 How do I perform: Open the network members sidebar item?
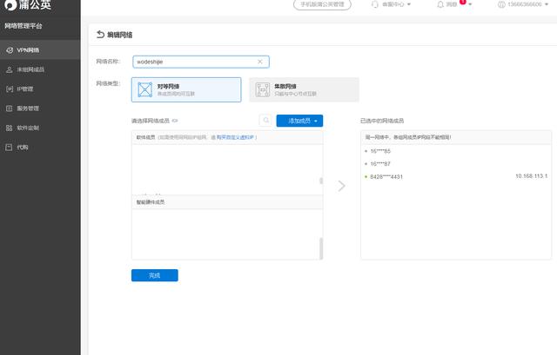[x=40, y=69]
